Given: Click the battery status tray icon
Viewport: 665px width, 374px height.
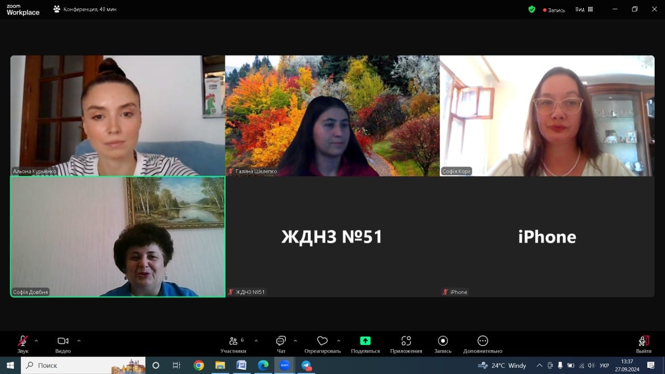Looking at the screenshot, I should pyautogui.click(x=570, y=365).
